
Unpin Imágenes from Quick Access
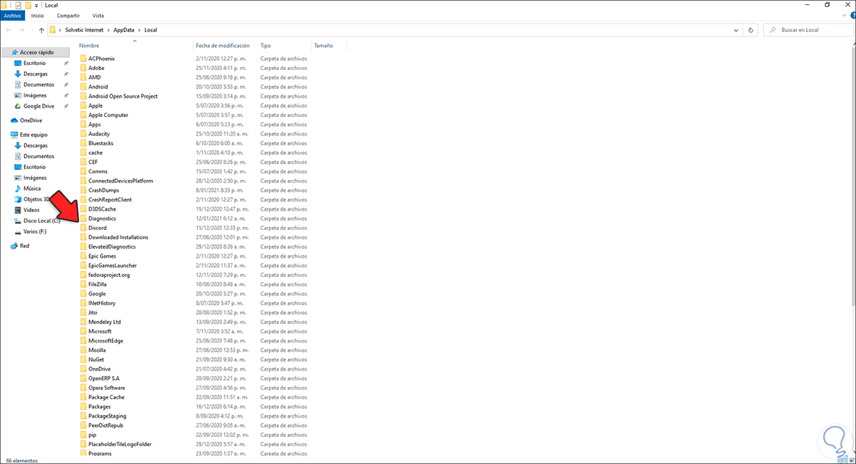66,95
